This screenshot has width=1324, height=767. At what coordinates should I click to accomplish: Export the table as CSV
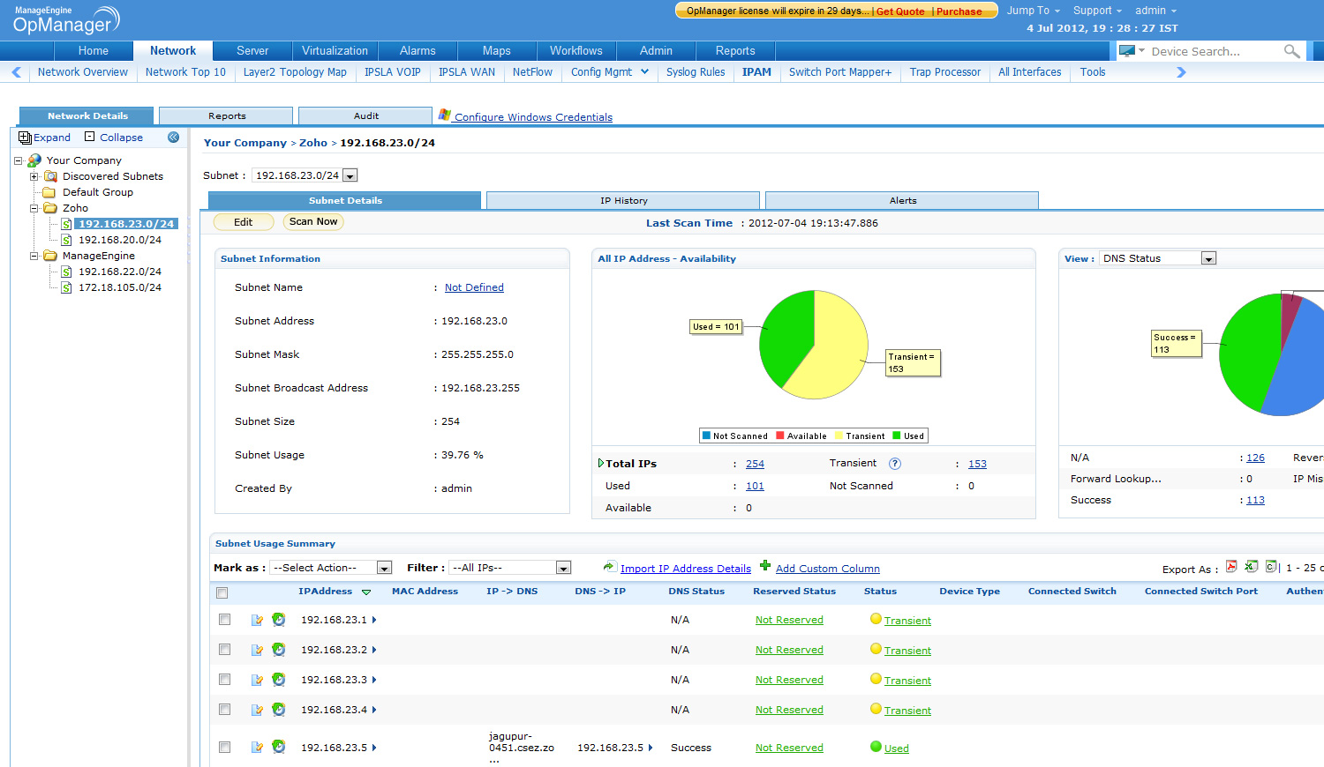(x=1271, y=567)
